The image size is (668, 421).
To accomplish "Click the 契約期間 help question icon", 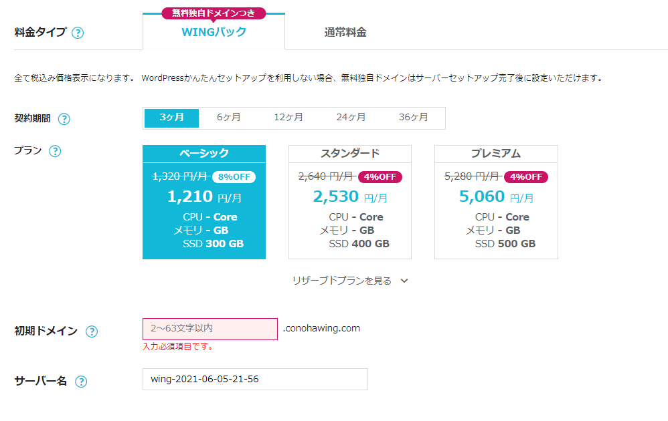I will point(64,119).
